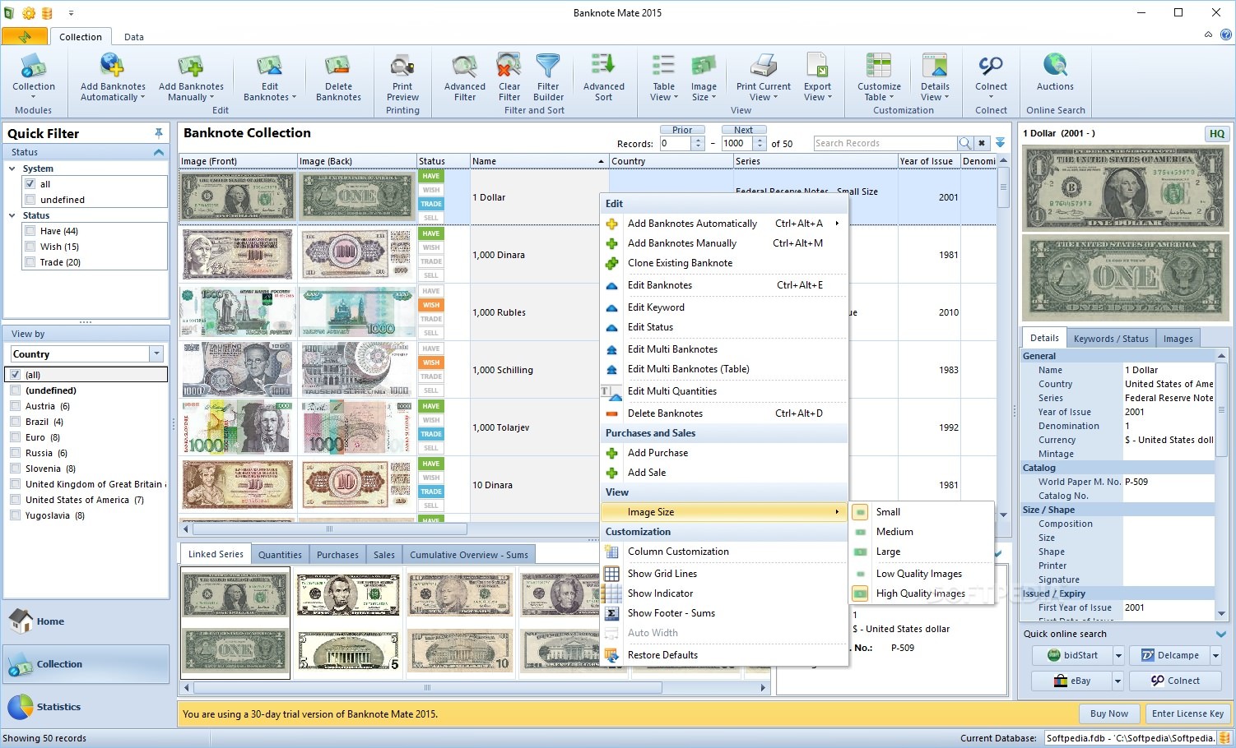The height and width of the screenshot is (748, 1236).
Task: Click the help icon in title bar area
Action: click(x=1225, y=35)
